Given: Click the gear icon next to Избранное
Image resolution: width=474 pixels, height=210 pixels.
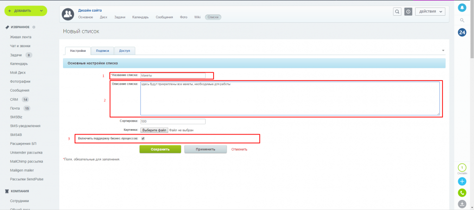Looking at the screenshot, I should tap(34, 27).
